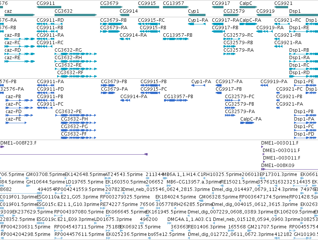Click EST GM03708.5prime
The image size is (318, 240).
tap(45, 174)
